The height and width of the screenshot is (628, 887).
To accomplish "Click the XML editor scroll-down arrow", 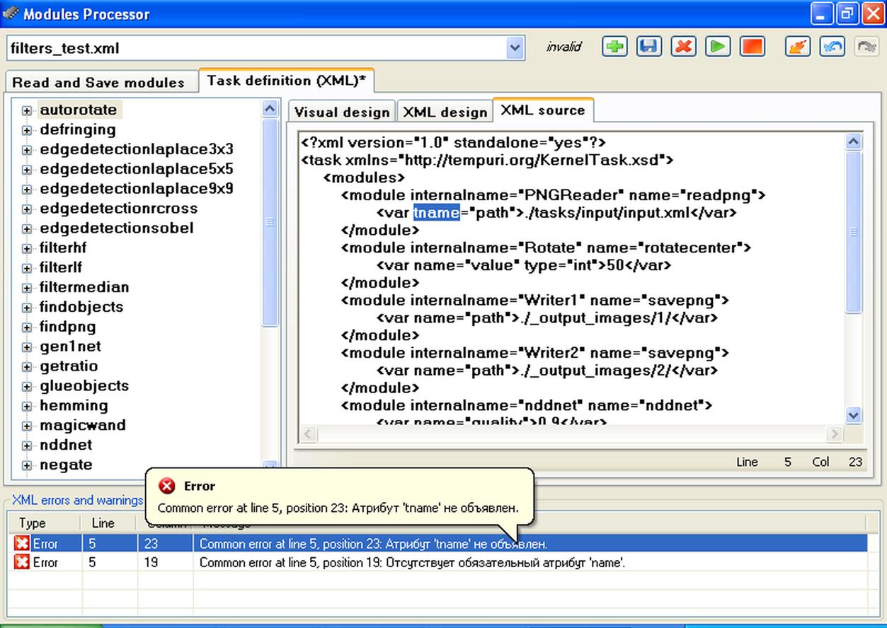I will coord(854,415).
